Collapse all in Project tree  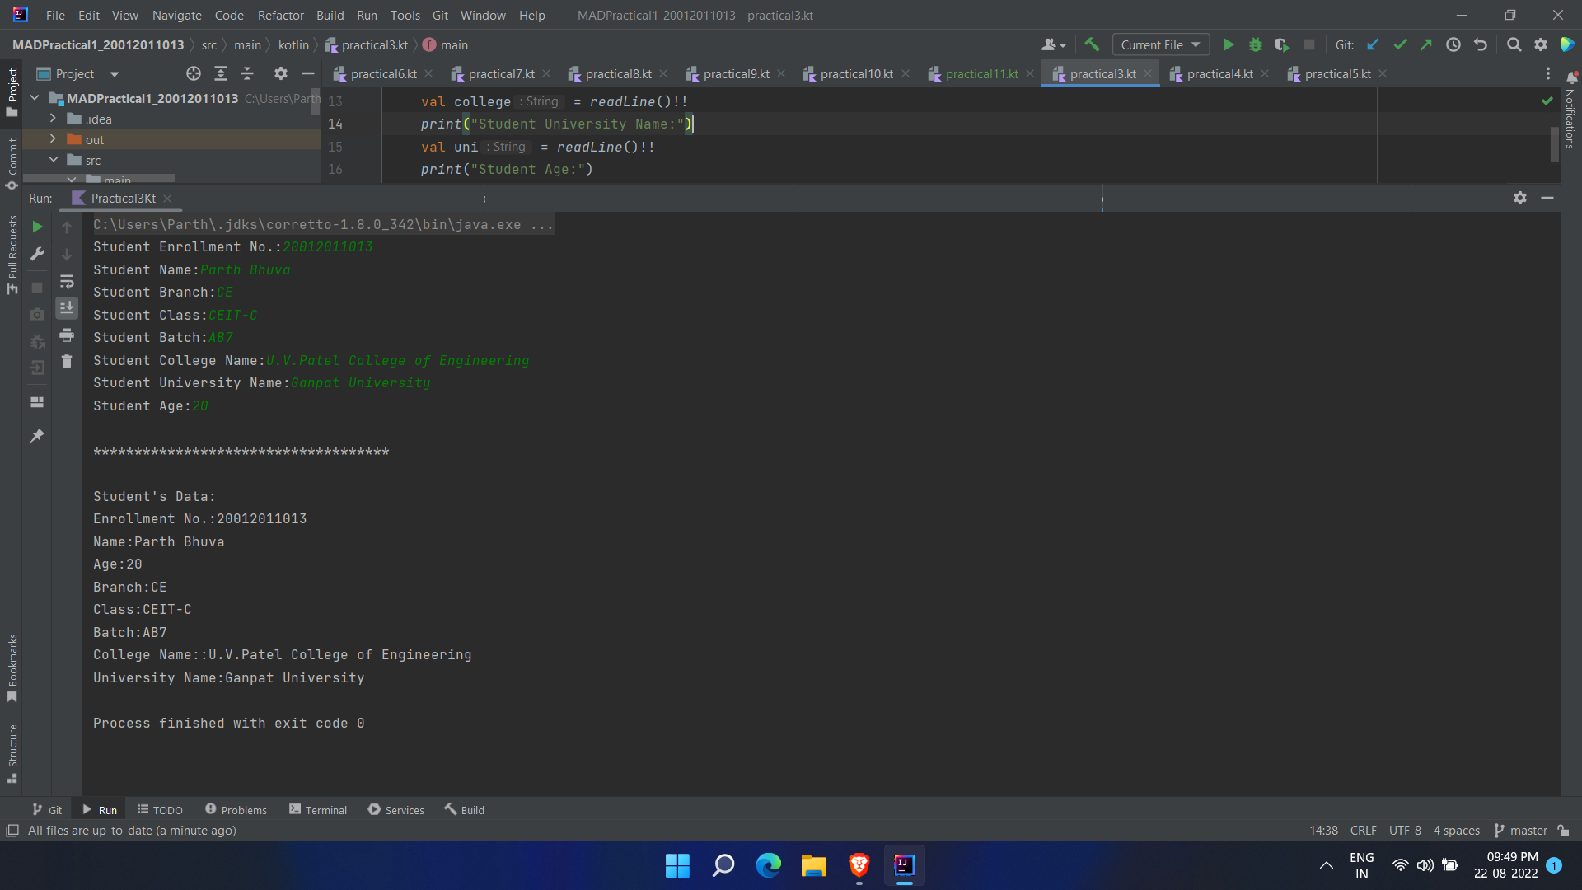pos(247,73)
